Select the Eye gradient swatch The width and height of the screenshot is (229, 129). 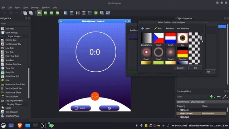(182, 38)
